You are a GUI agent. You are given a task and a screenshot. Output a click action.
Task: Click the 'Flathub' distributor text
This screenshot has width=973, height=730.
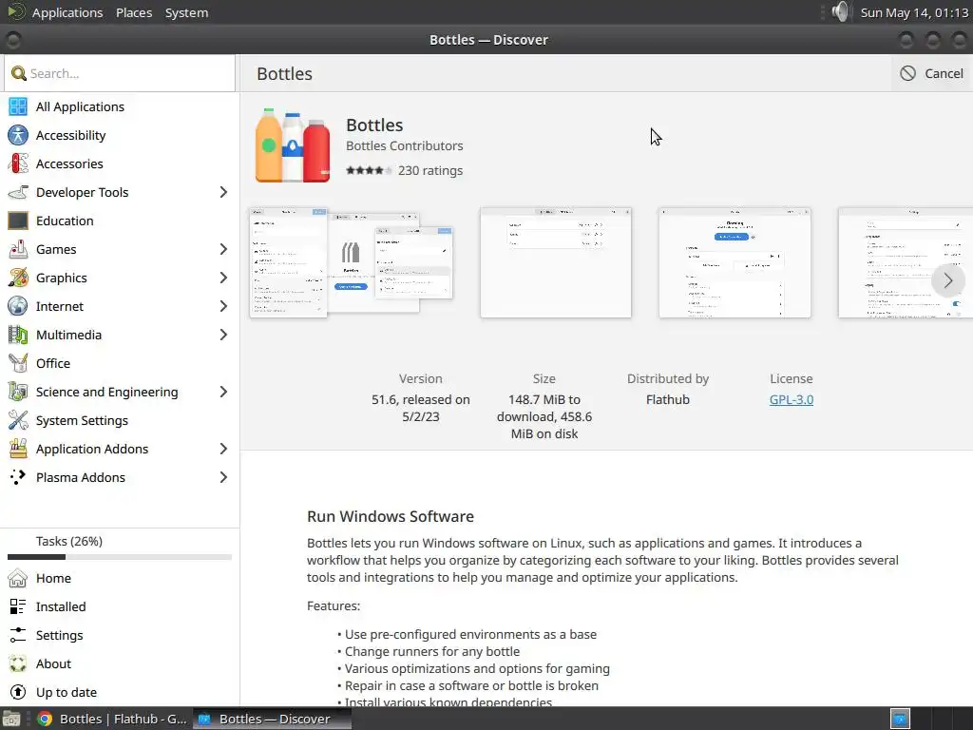coord(668,400)
